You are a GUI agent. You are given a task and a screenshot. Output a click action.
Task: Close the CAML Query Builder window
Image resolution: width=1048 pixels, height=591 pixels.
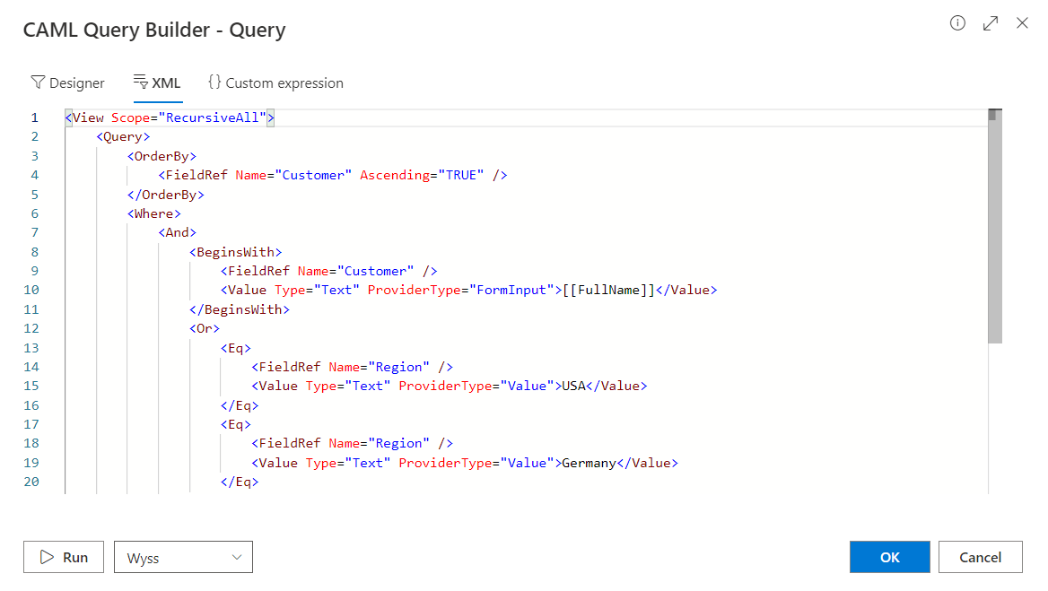(x=1022, y=23)
